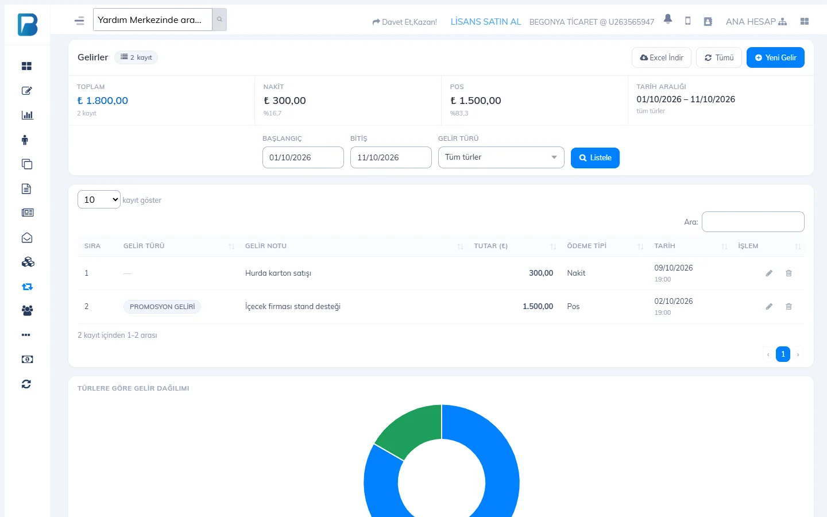
Task: Open the copy documents sidebar icon
Action: [27, 164]
